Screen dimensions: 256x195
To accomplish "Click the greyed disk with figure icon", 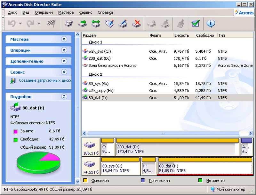I will click(x=152, y=24).
